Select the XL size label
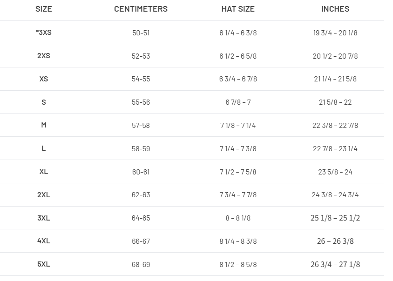Image resolution: width=393 pixels, height=281 pixels. [44, 172]
